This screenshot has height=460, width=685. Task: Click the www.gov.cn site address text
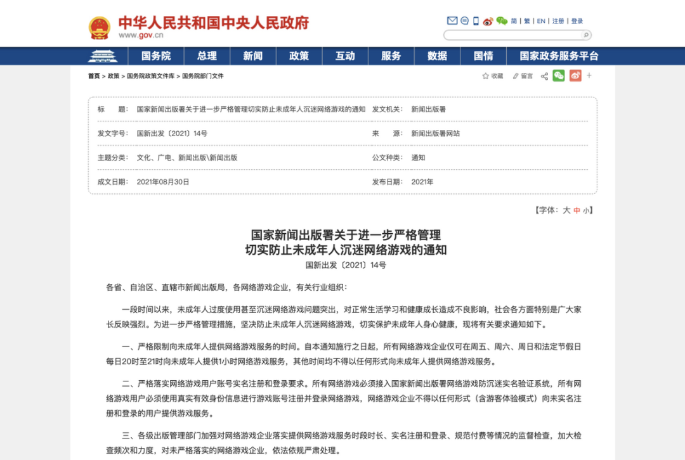click(x=141, y=35)
